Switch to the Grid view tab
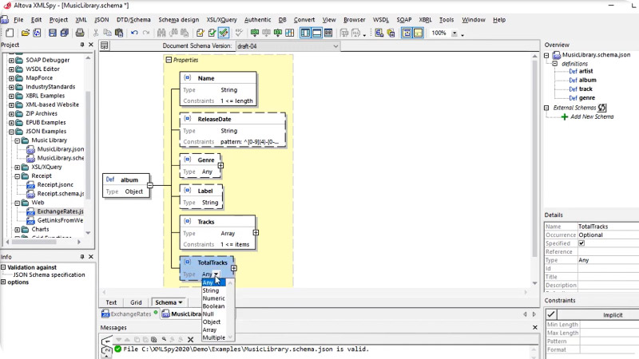 pyautogui.click(x=136, y=302)
